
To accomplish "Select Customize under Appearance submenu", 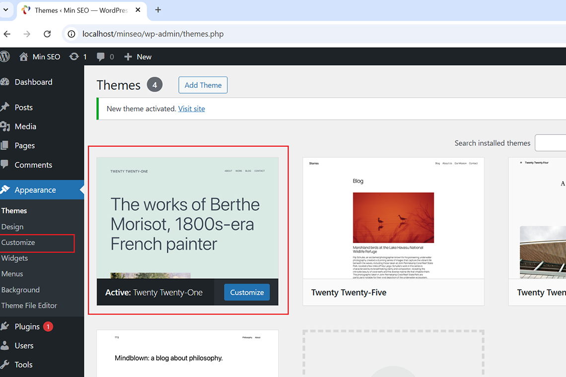I will pos(18,243).
